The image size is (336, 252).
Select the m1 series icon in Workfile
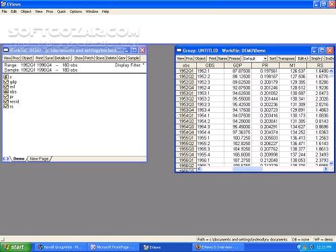(6, 87)
